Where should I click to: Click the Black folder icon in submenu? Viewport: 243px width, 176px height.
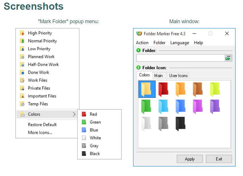pyautogui.click(x=84, y=154)
